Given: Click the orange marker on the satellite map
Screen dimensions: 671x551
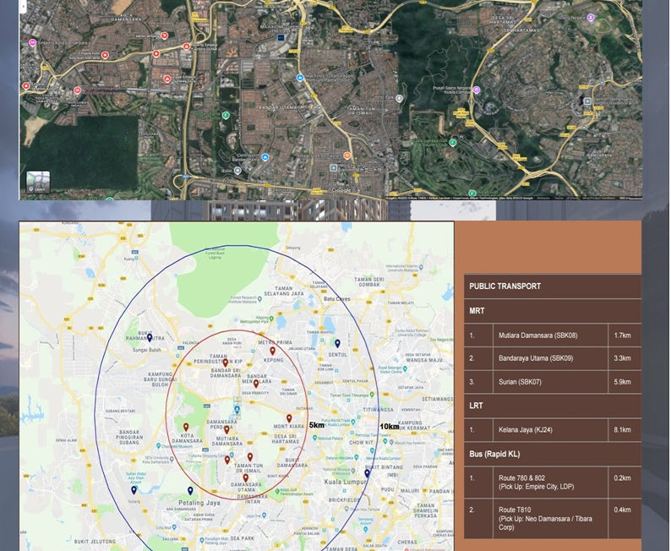Looking at the screenshot, I should [347, 155].
